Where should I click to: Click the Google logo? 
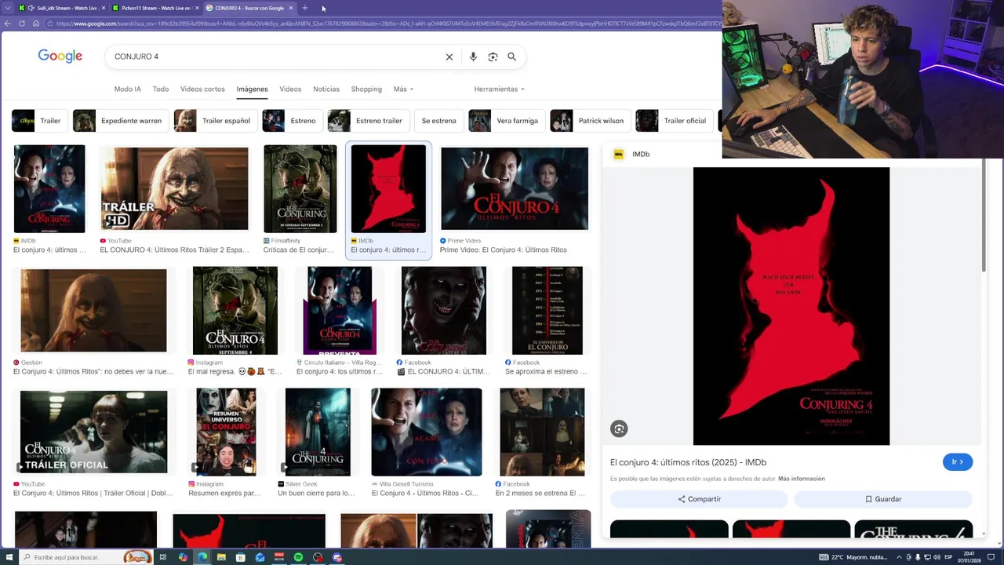click(x=60, y=56)
